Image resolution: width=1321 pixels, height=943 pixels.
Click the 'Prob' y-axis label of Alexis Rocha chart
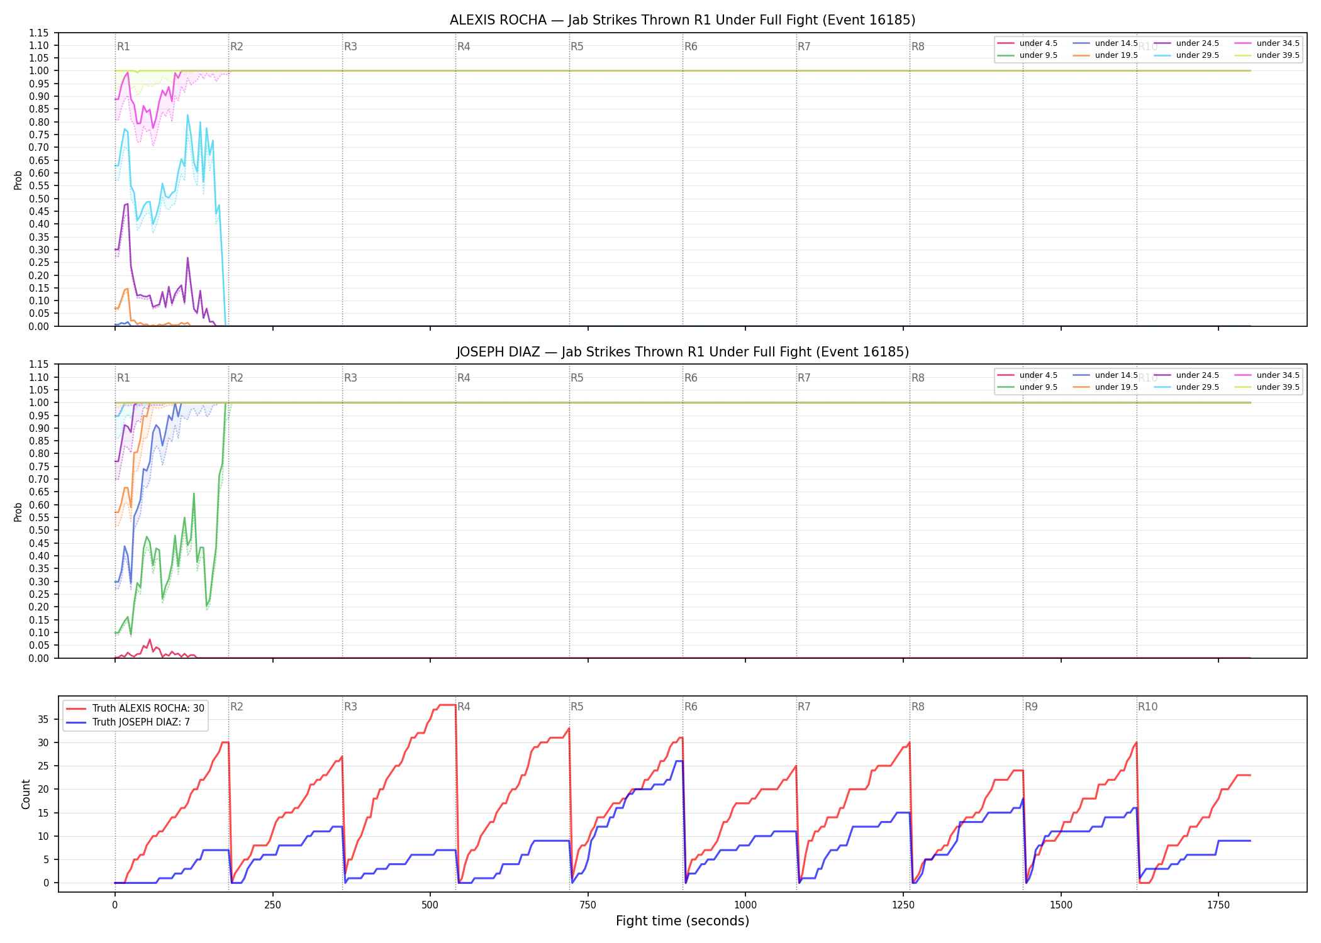(x=18, y=180)
